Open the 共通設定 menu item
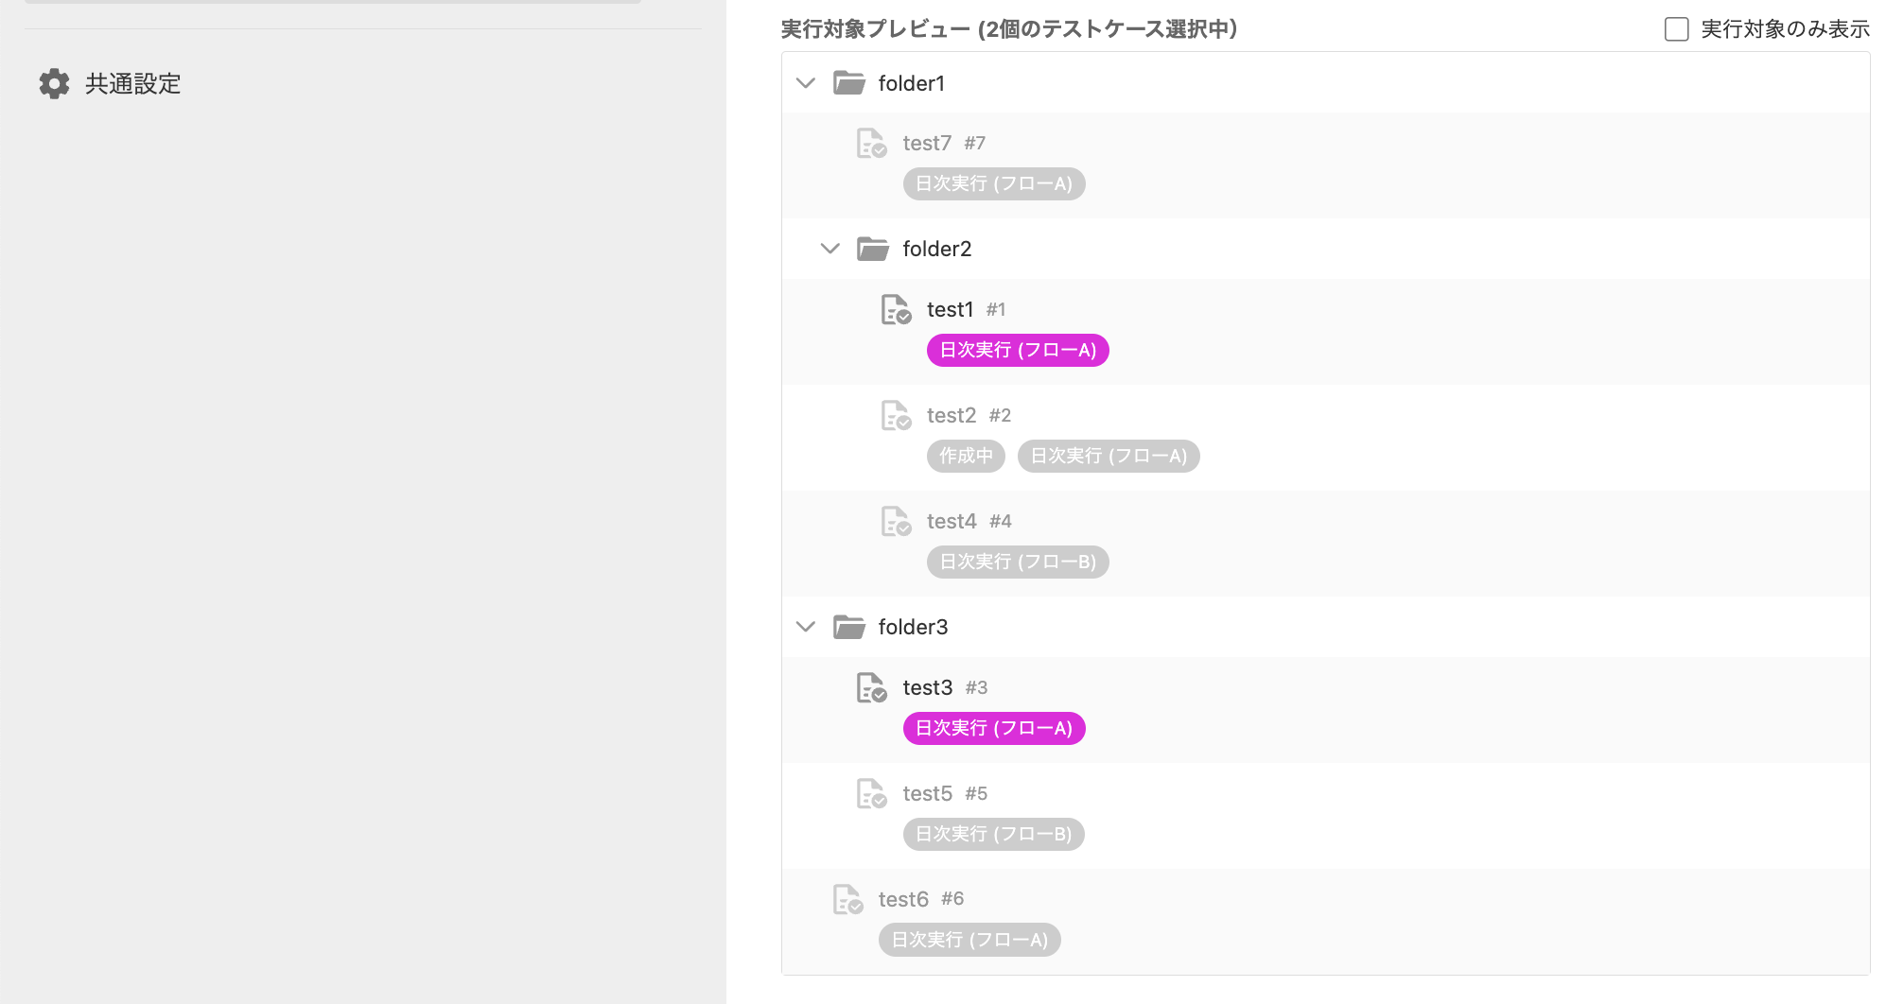This screenshot has width=1886, height=1004. [110, 83]
